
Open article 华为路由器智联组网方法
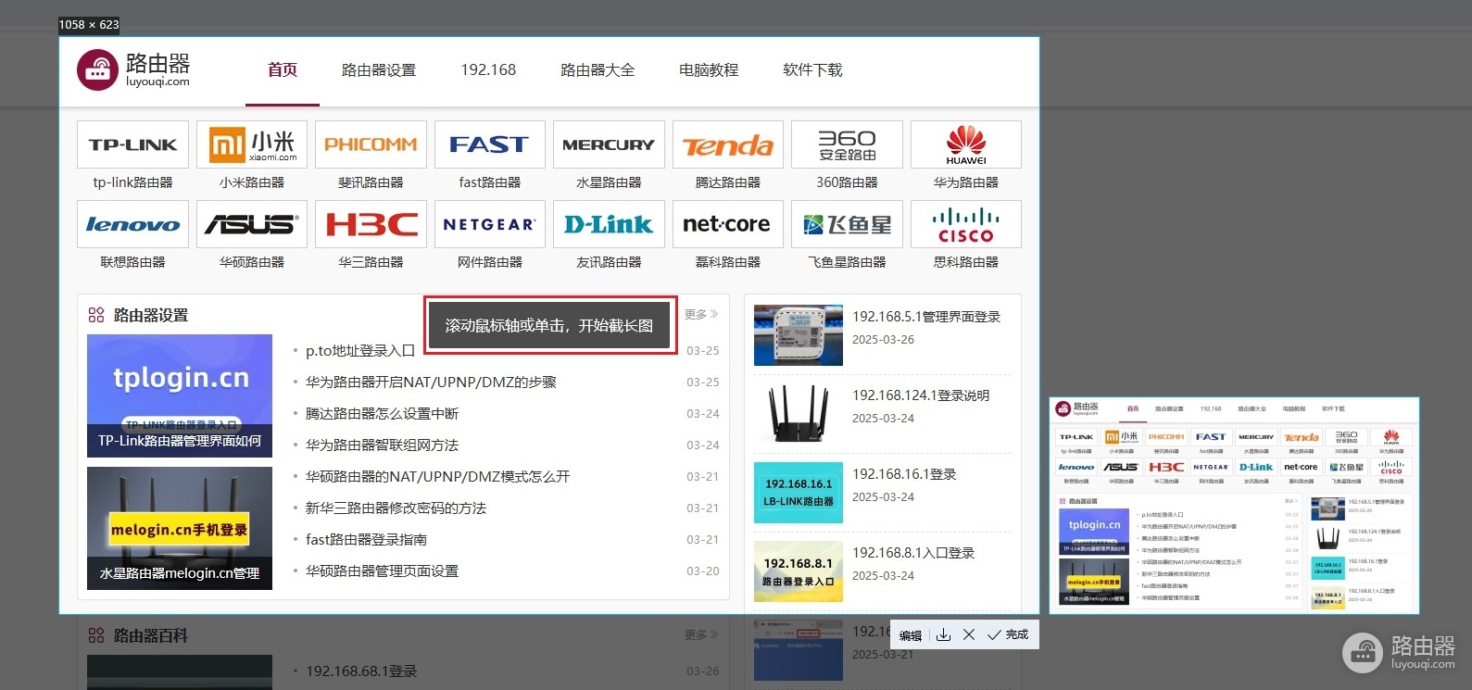click(x=382, y=445)
